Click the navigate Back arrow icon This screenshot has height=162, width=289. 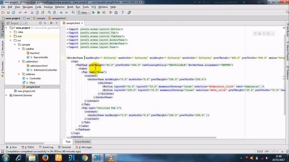tap(61, 13)
